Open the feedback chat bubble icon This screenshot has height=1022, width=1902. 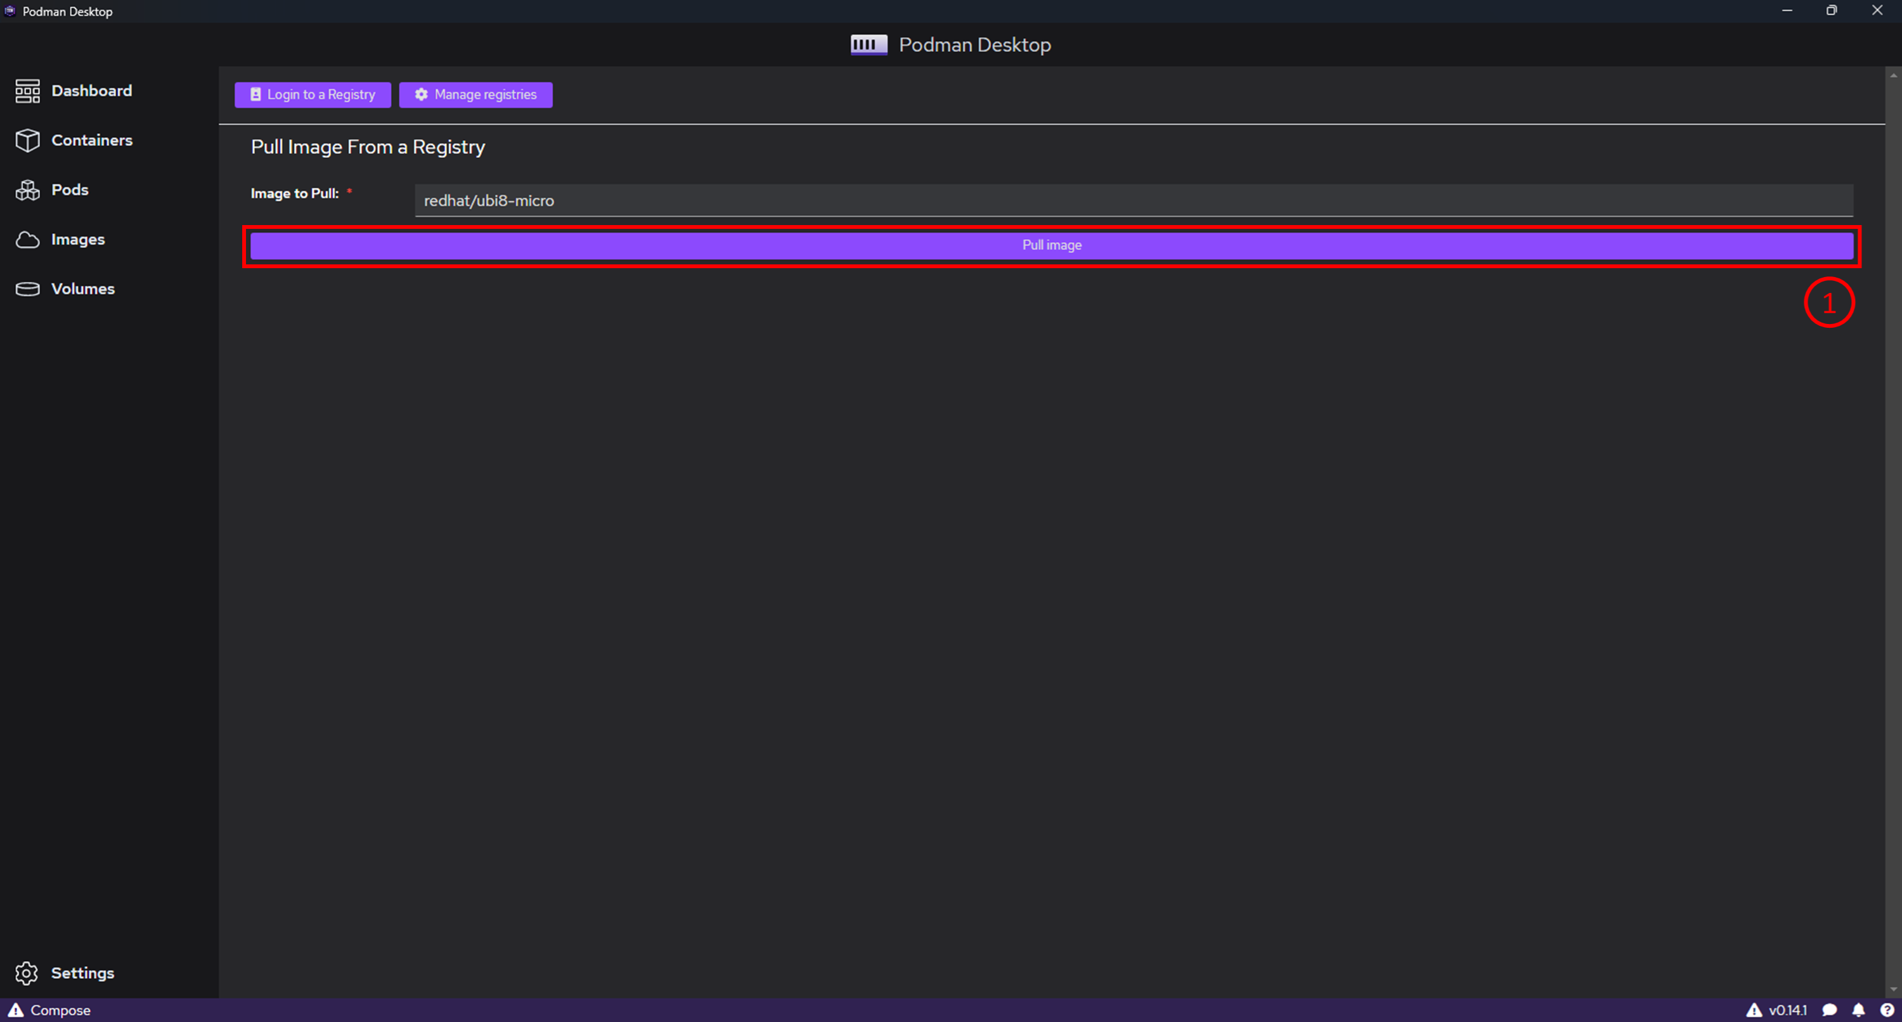coord(1830,1010)
